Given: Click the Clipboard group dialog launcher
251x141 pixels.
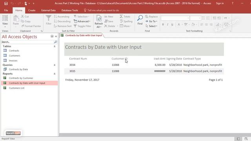Looking at the screenshot, I should pos(42,31).
